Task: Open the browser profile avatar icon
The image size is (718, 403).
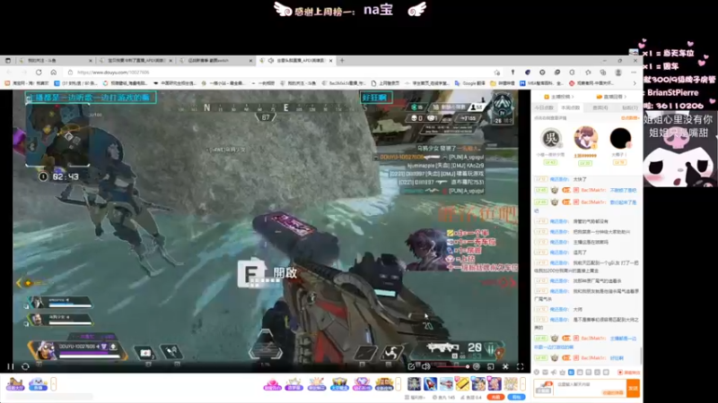Action: [x=618, y=73]
